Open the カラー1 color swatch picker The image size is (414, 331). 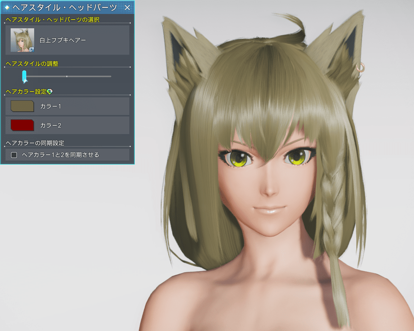22,106
